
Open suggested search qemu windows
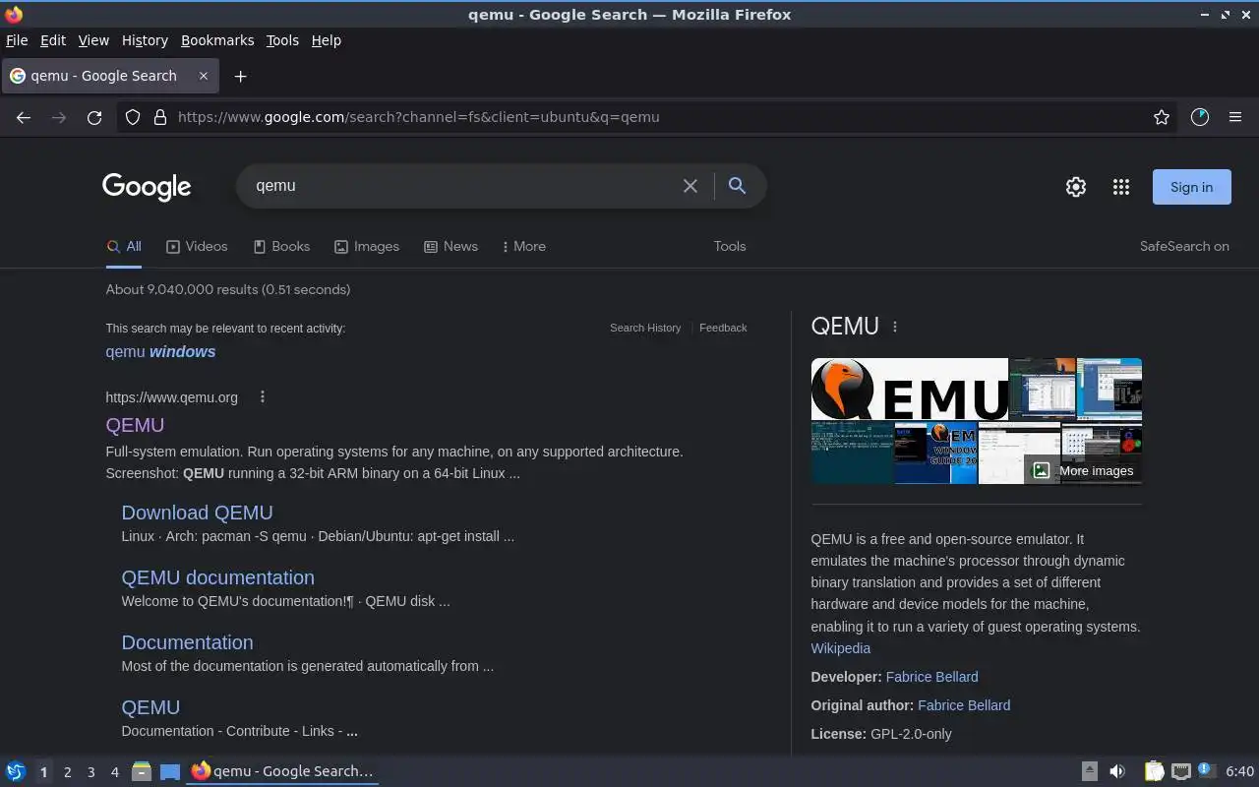click(x=160, y=352)
